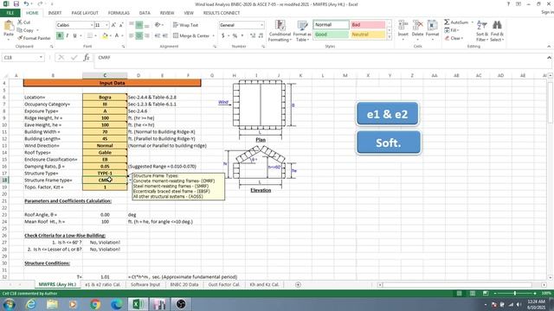Open the fill color dropdown arrow
The image size is (554, 311).
tap(111, 36)
